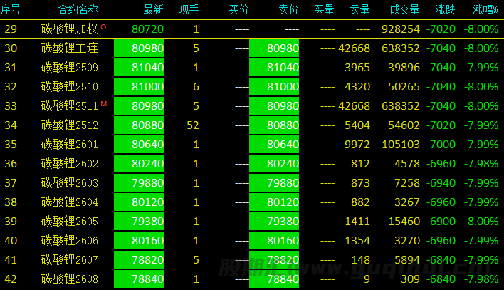Click the 928254 volume value
The image size is (504, 290).
click(x=400, y=29)
